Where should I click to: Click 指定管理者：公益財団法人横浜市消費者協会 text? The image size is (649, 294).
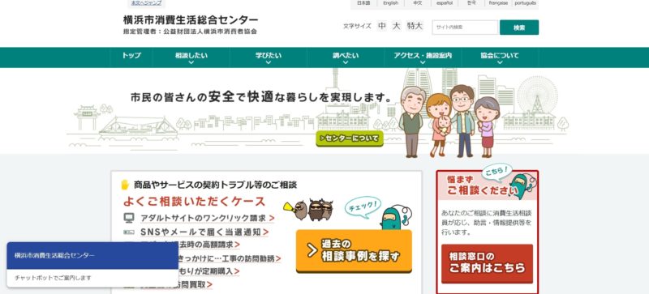[x=190, y=32]
